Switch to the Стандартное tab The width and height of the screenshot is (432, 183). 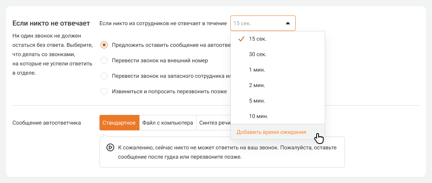tap(119, 123)
